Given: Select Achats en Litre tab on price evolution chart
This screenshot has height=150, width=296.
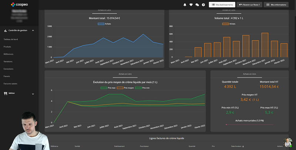Looking at the screenshot, I should coord(125,74).
